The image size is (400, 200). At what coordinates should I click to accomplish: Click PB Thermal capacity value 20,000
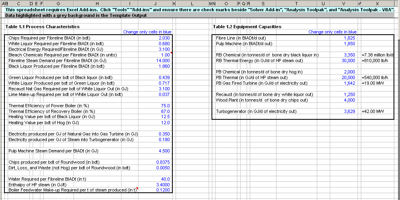tap(348, 77)
